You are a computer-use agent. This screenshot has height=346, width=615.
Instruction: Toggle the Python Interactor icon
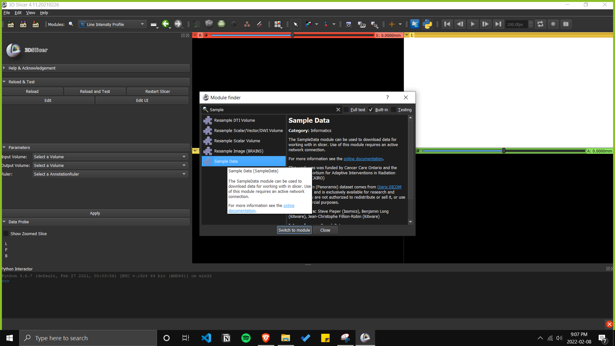427,24
